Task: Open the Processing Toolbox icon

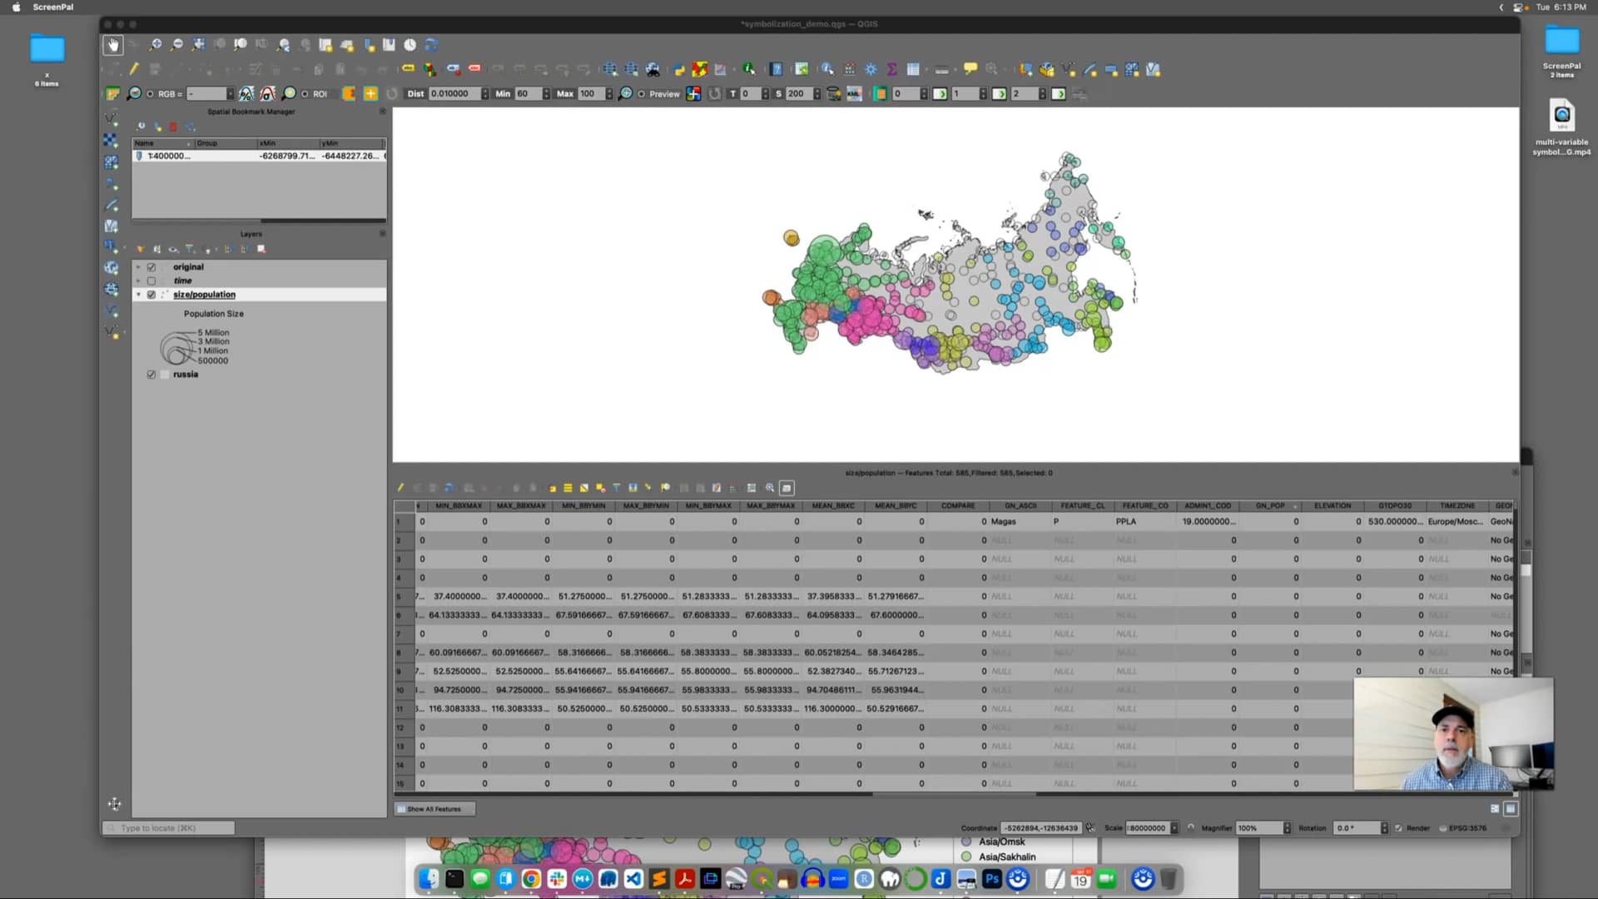Action: tap(870, 70)
